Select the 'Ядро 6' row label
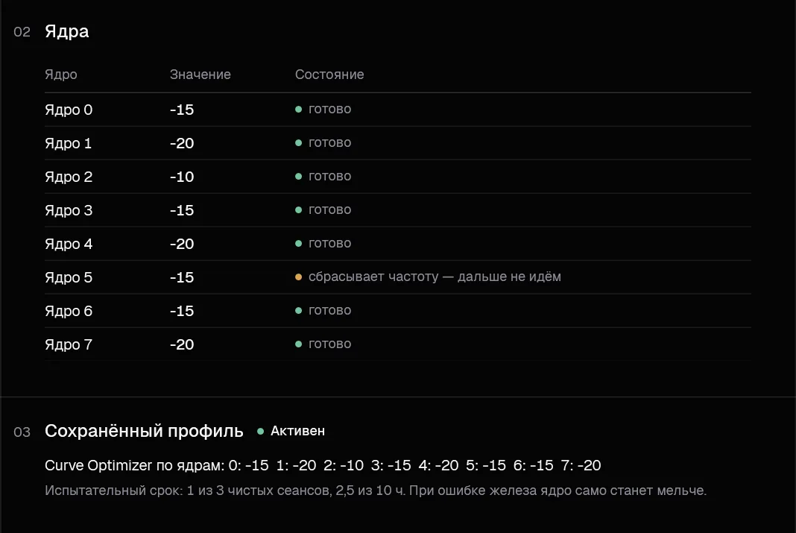 point(69,311)
